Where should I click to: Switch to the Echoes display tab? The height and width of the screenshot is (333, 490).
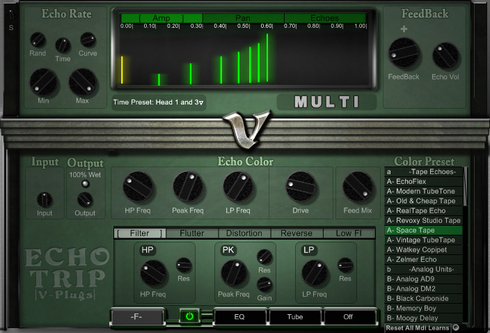point(325,18)
